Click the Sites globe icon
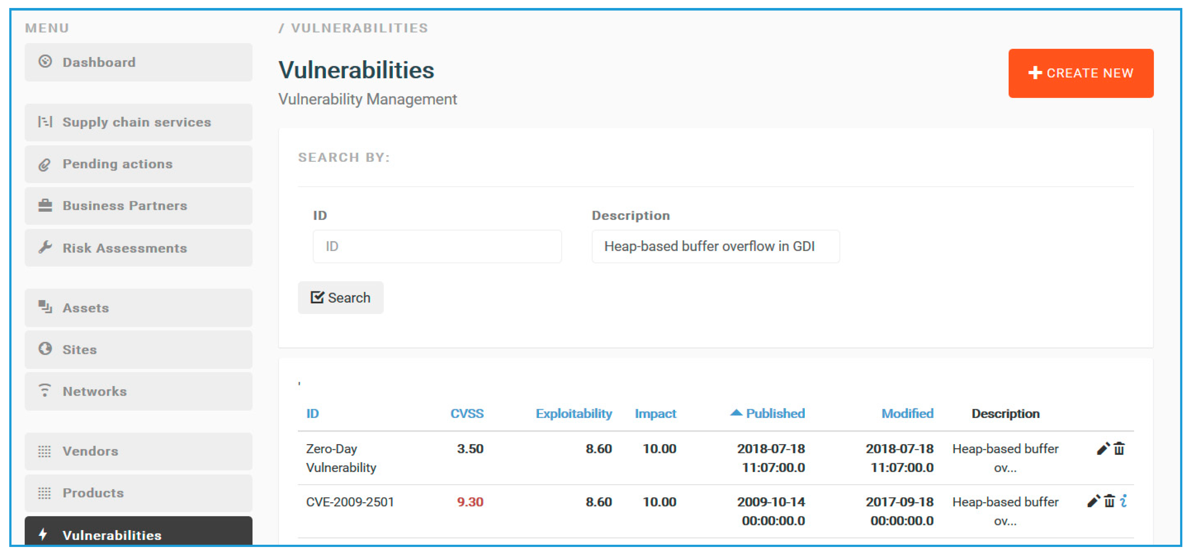The height and width of the screenshot is (554, 1190). click(45, 349)
